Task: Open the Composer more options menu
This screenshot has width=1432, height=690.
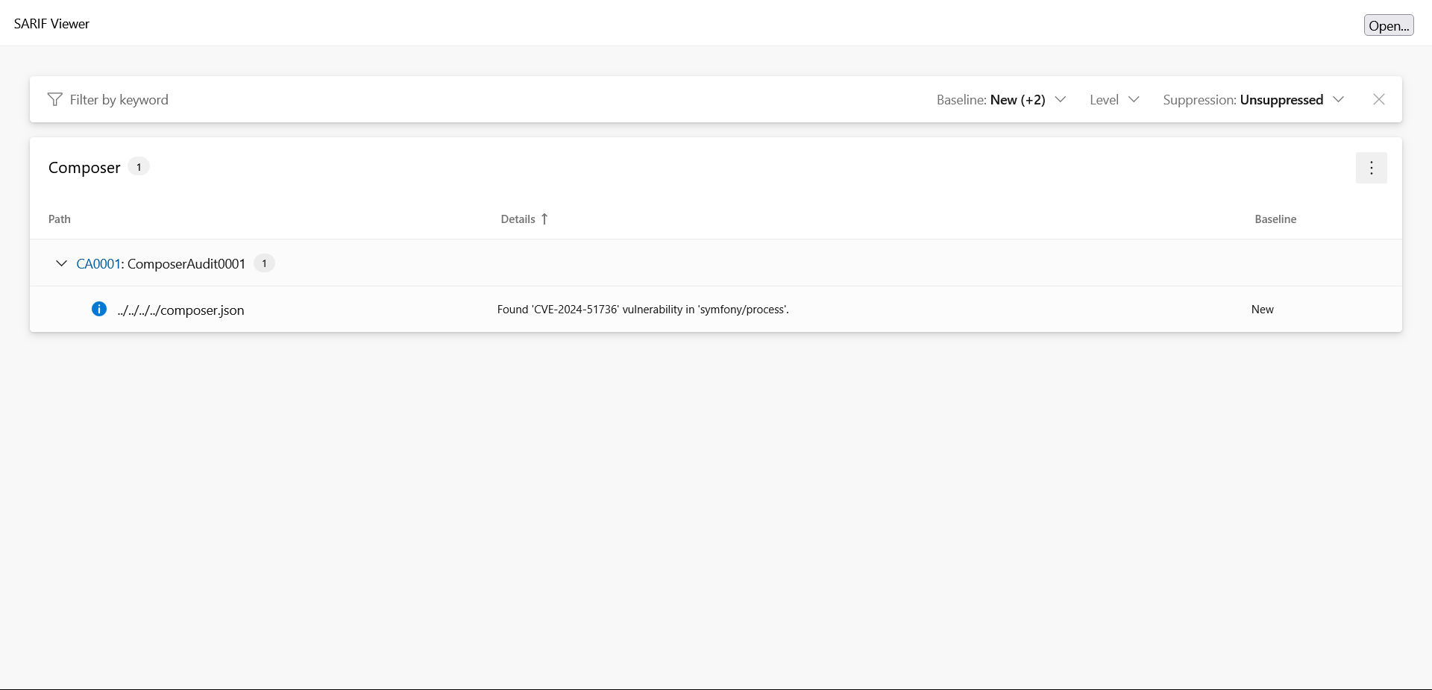Action: click(1371, 168)
